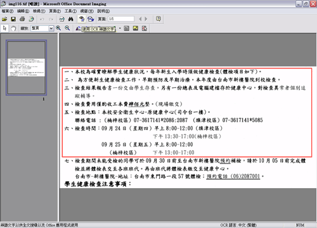Click the line starting 五、檢查地點
The width and height of the screenshot is (317, 228).
[138, 112]
